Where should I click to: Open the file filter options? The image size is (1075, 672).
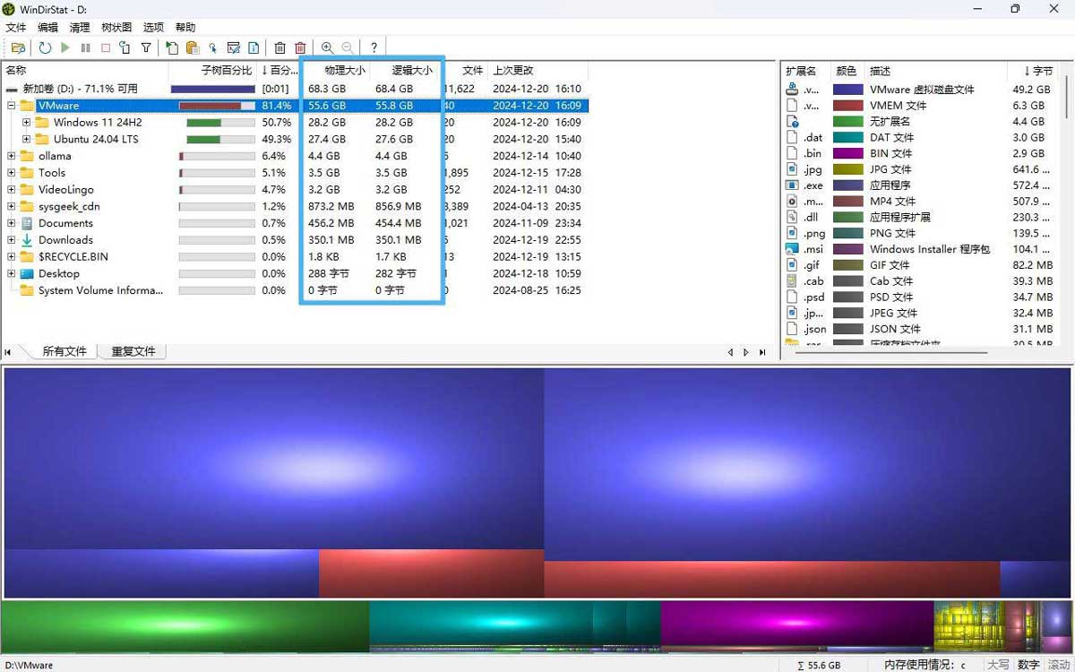(145, 47)
